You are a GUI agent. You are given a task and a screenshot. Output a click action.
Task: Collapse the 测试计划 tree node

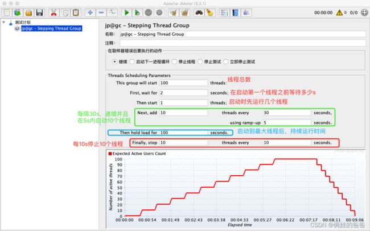(x=3, y=22)
